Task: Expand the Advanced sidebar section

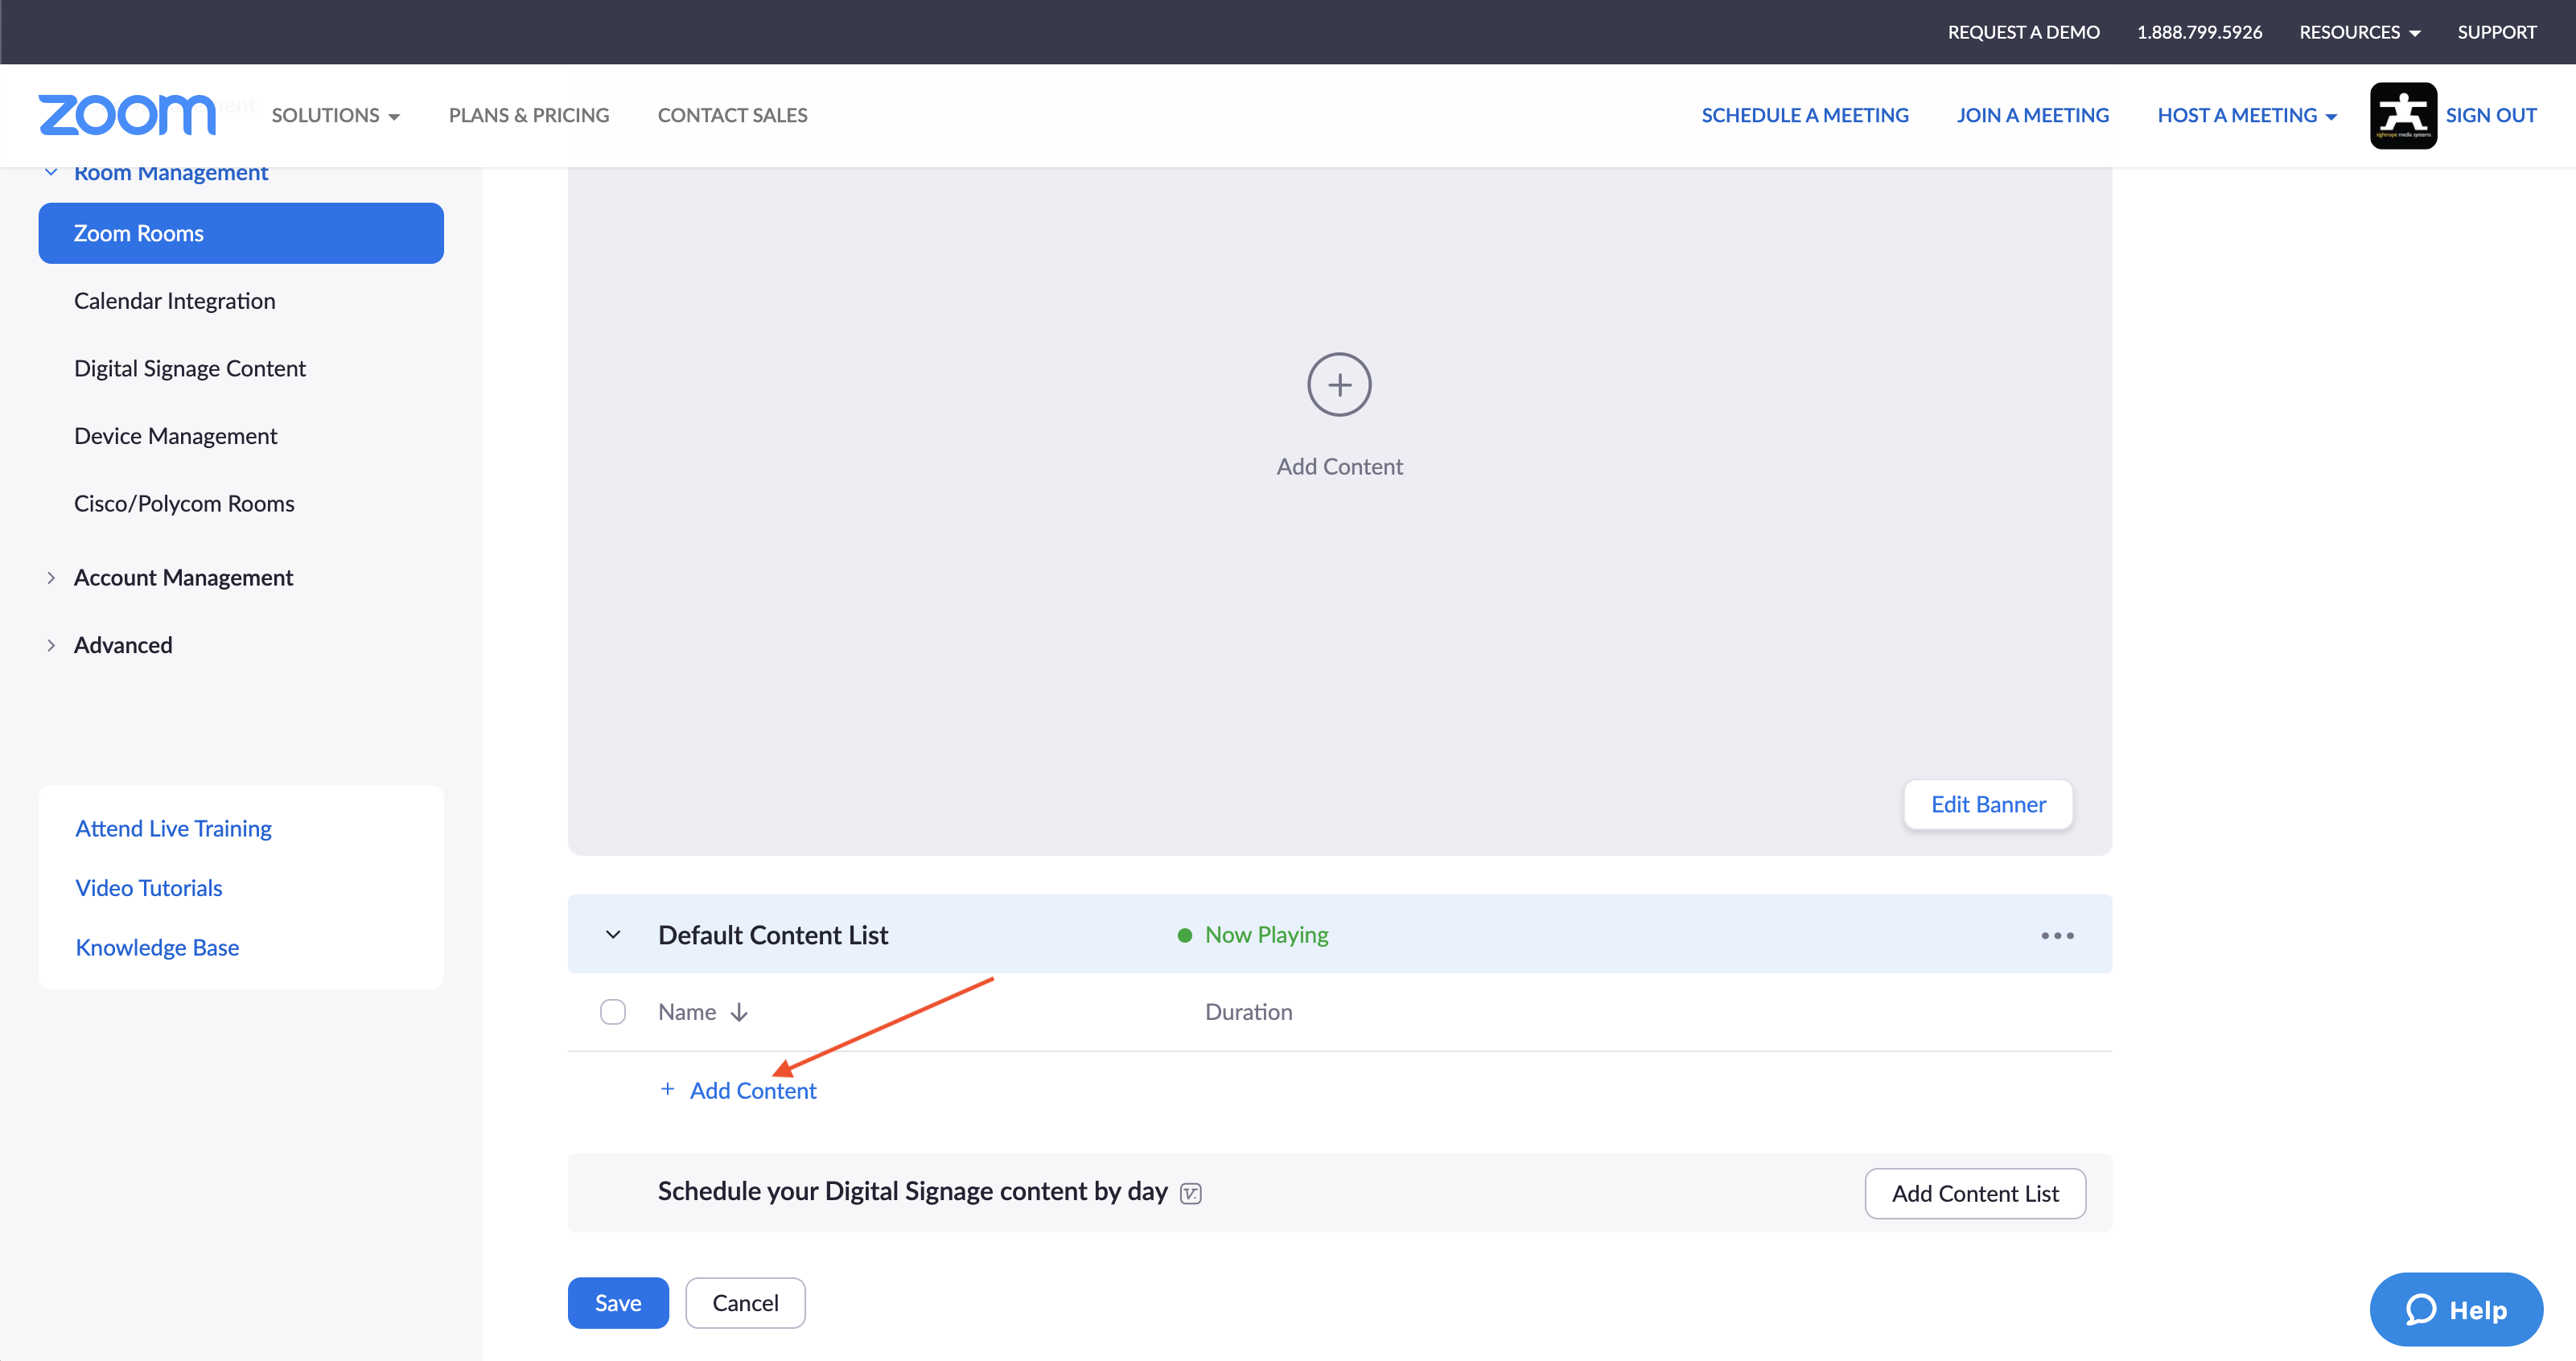Action: [123, 645]
